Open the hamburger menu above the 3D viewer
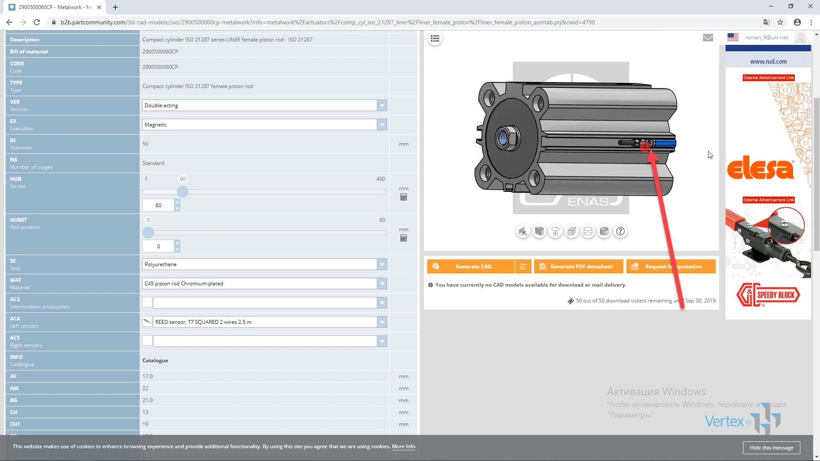This screenshot has height=461, width=820. tap(435, 39)
